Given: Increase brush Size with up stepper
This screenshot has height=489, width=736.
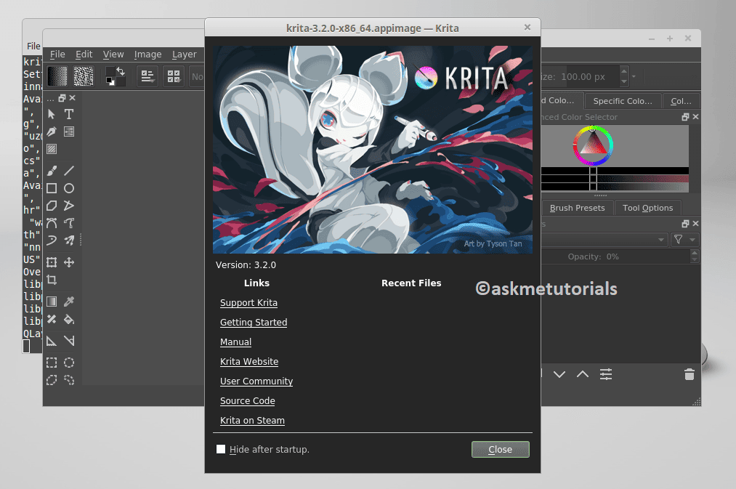Looking at the screenshot, I should 624,71.
